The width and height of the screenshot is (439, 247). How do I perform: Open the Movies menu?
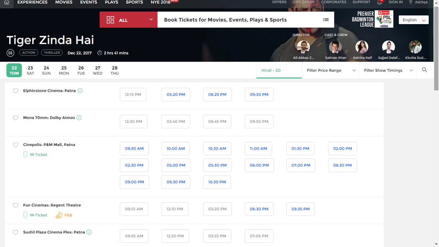click(x=64, y=2)
